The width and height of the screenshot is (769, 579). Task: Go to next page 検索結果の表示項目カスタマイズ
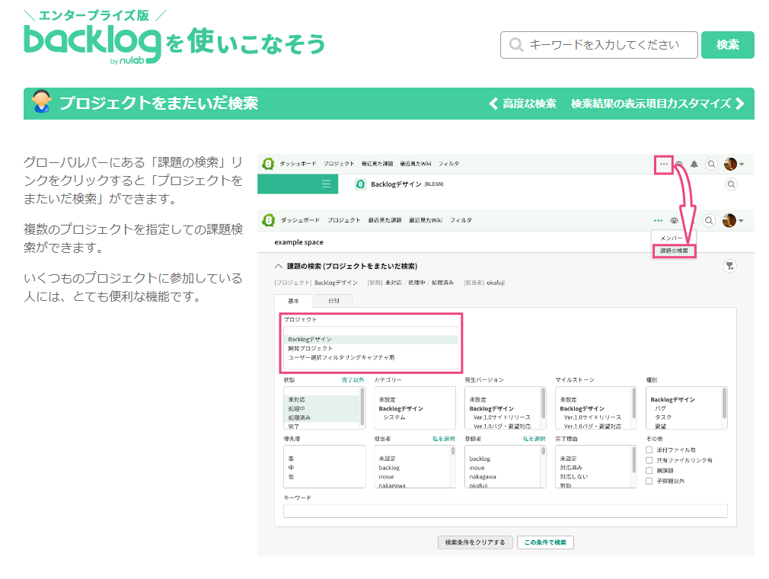(x=658, y=104)
